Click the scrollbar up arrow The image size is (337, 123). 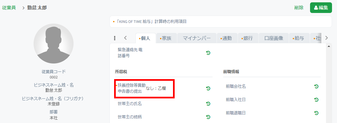click(328, 46)
